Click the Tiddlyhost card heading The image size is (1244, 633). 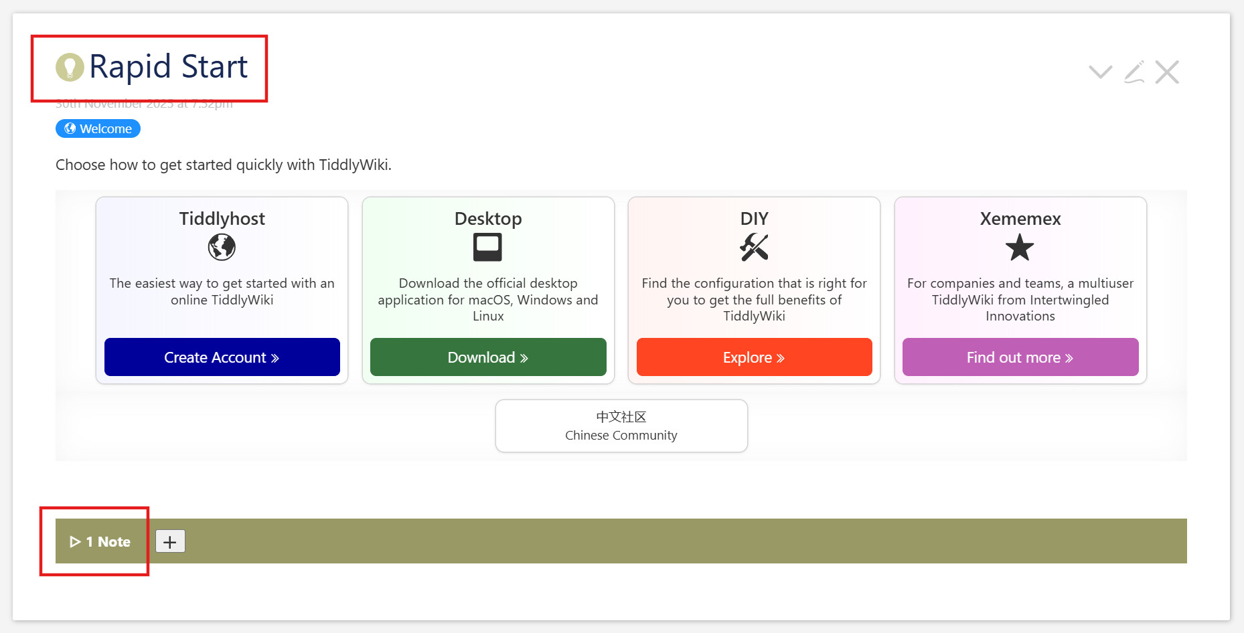pos(222,219)
